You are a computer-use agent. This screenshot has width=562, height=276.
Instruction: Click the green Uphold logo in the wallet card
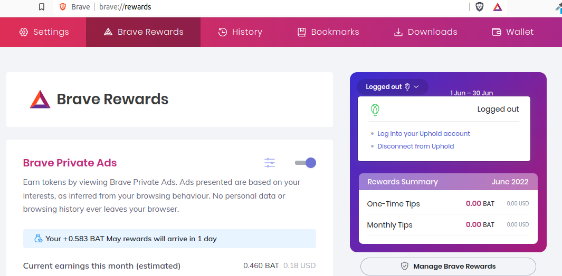pyautogui.click(x=375, y=110)
